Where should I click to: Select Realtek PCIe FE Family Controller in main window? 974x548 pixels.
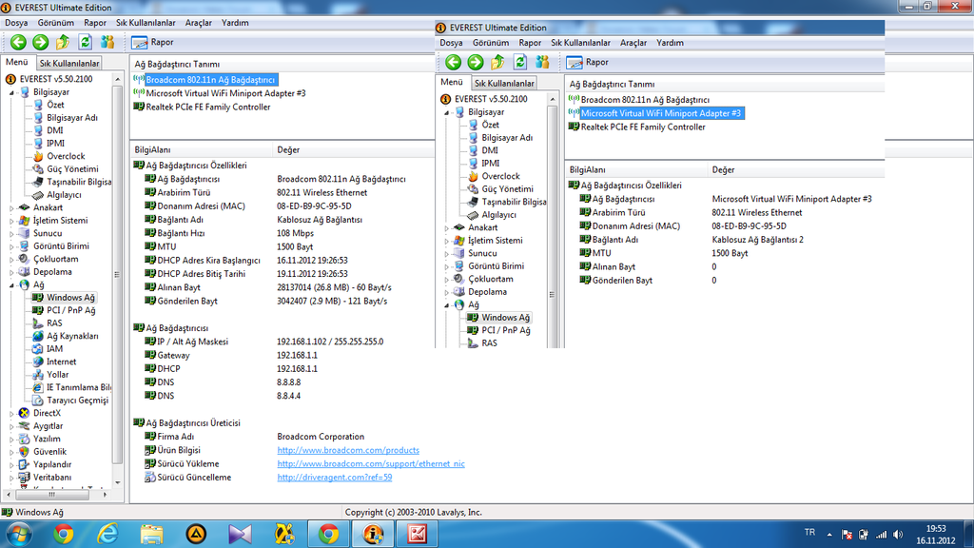pyautogui.click(x=208, y=107)
